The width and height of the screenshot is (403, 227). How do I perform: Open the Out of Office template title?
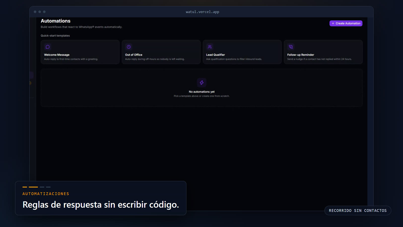point(134,55)
